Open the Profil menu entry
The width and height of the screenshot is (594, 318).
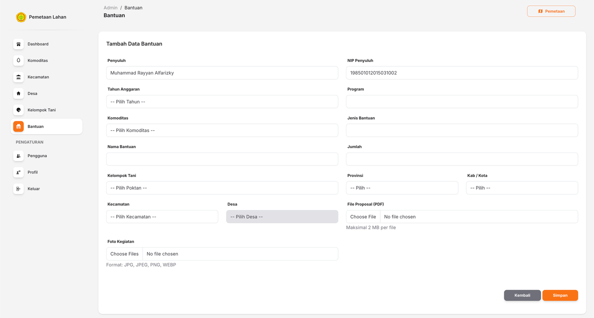click(x=46, y=172)
